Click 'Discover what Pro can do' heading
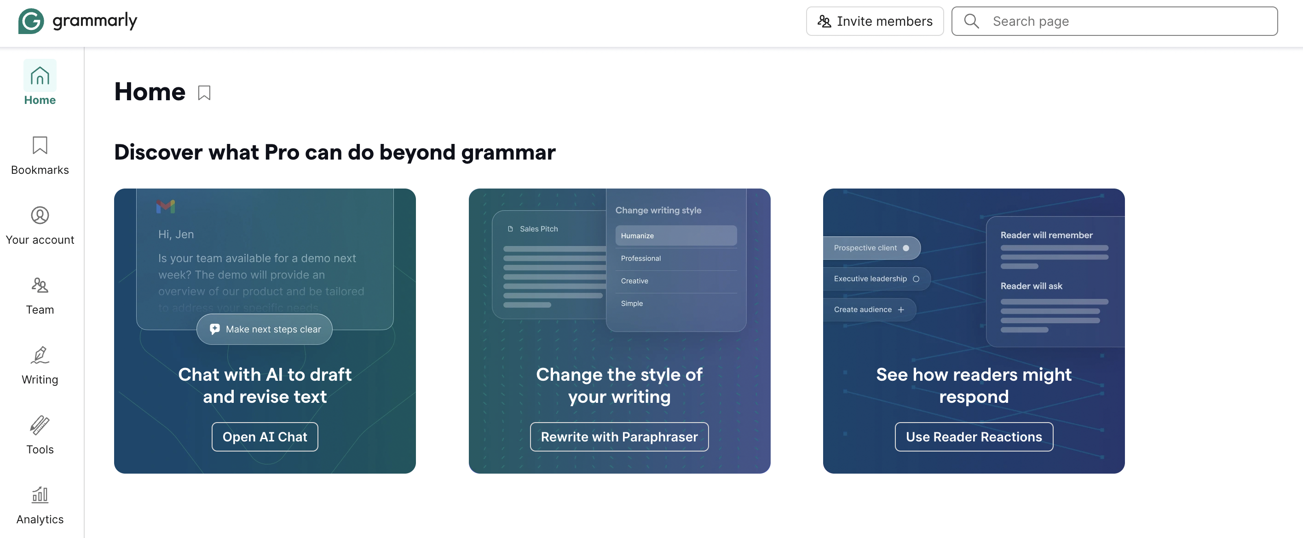Viewport: 1303px width, 538px height. [334, 152]
